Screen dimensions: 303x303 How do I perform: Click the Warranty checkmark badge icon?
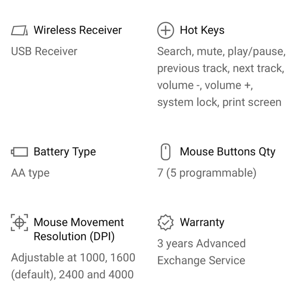coord(166,223)
